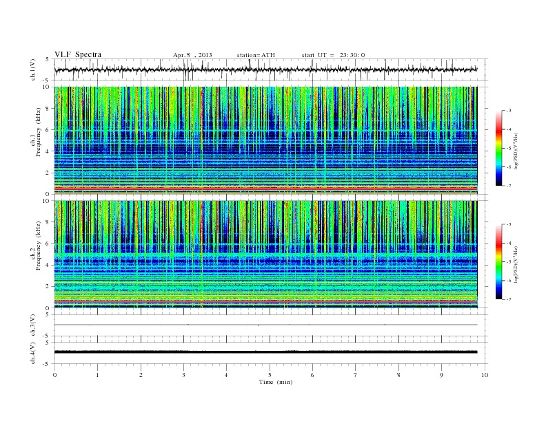Click the "VLF Spectra" plot title

[78, 54]
